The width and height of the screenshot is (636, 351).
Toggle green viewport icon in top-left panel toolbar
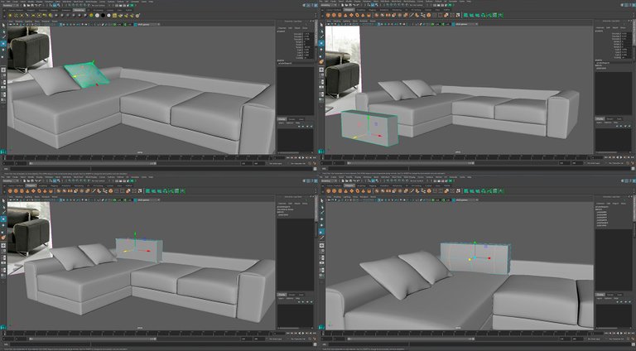[x=114, y=24]
